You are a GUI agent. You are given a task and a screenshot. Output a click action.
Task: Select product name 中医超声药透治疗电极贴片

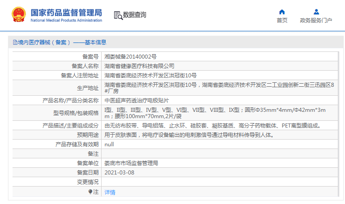[x=136, y=101]
